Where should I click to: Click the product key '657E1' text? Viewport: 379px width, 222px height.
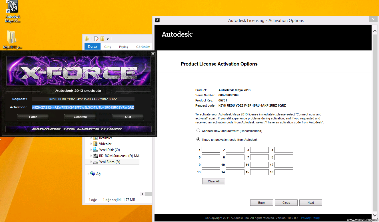[x=223, y=100]
